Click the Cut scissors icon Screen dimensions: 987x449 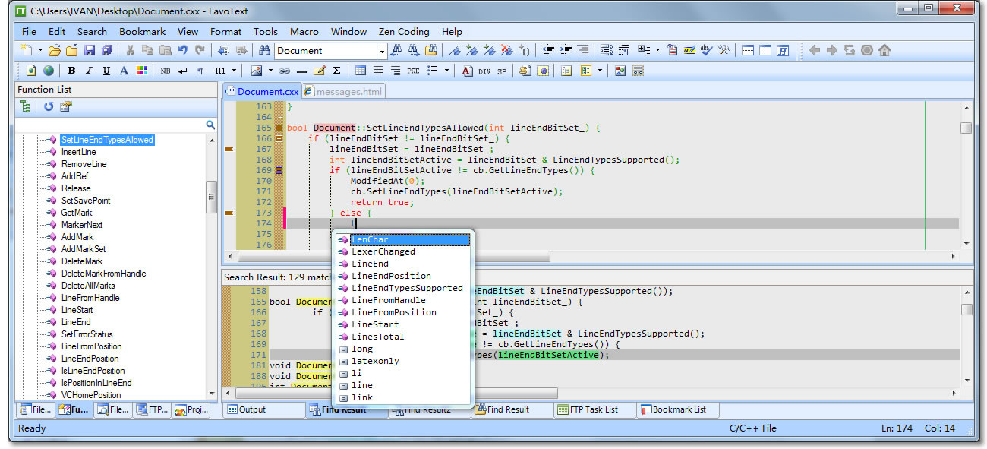coord(129,51)
